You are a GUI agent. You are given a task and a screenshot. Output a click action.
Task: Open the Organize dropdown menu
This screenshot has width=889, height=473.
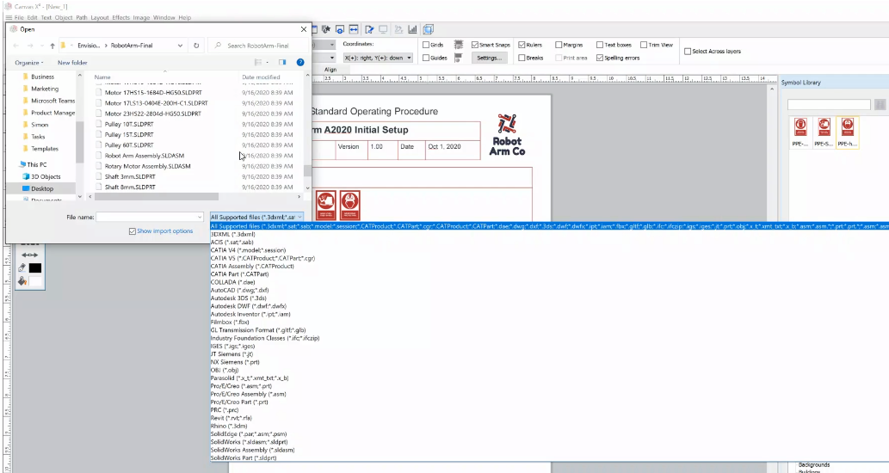pyautogui.click(x=29, y=62)
